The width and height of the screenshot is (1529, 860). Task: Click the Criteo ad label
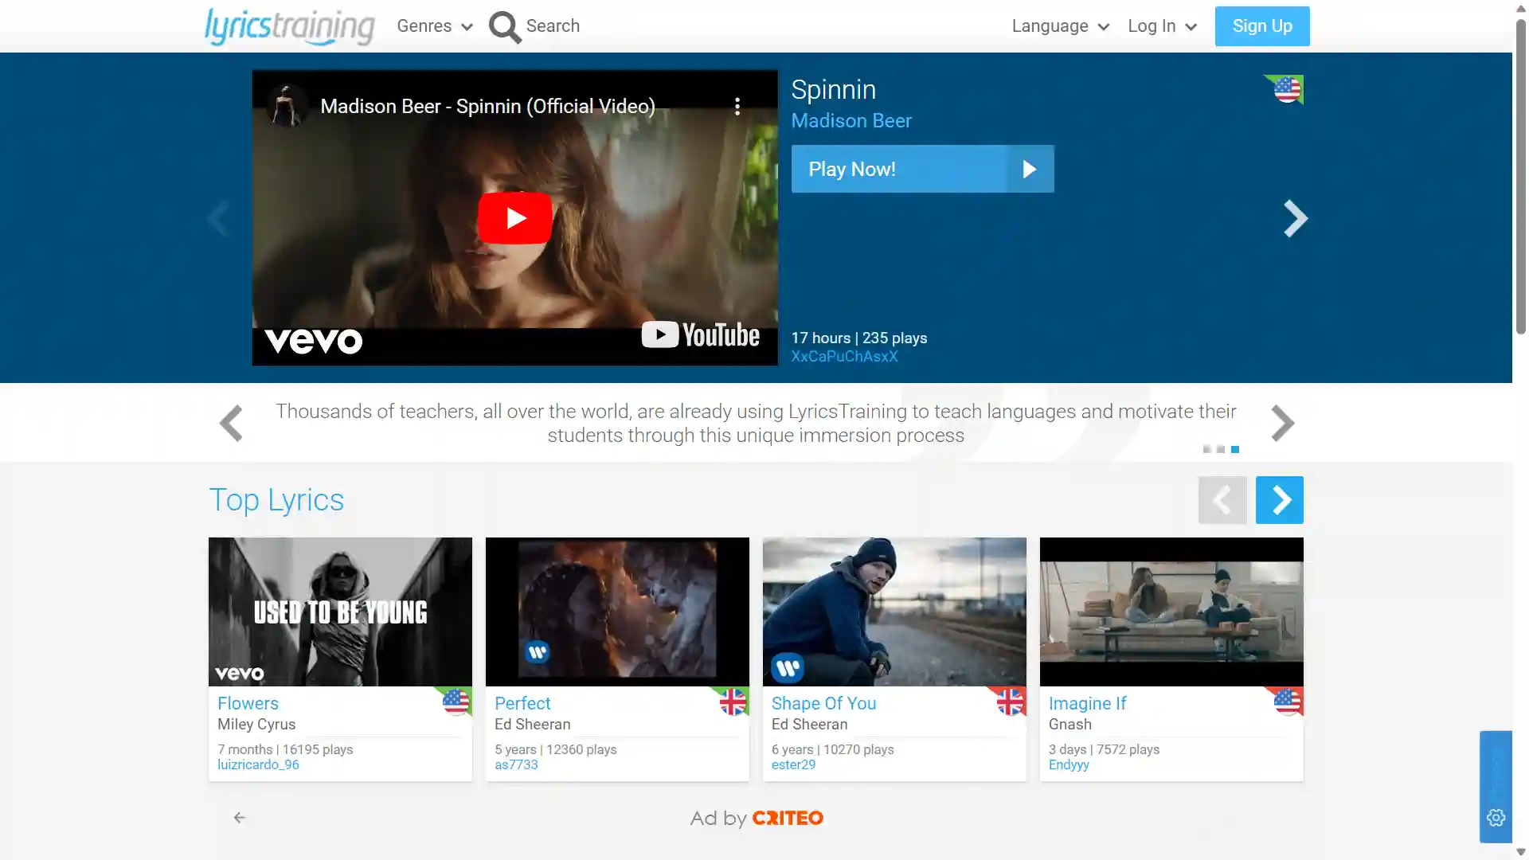click(x=757, y=819)
